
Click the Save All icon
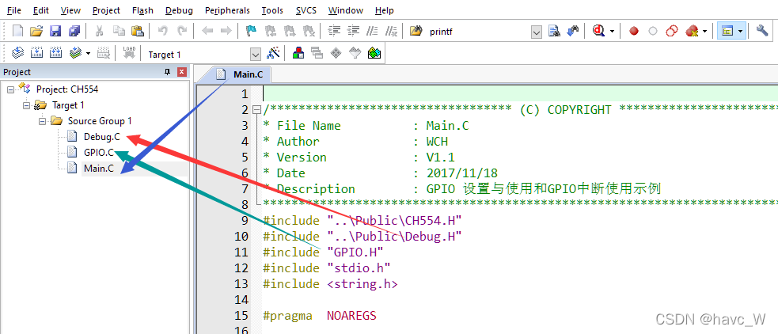(x=74, y=32)
